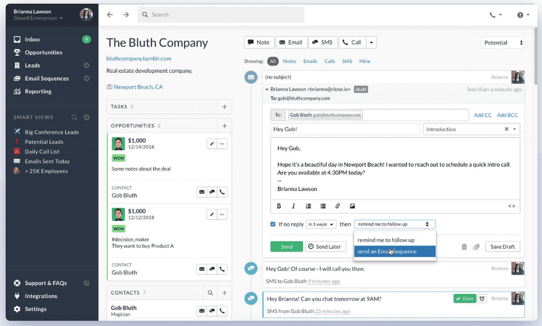Image resolution: width=542 pixels, height=326 pixels.
Task: Go back with the left arrow
Action: 110,15
